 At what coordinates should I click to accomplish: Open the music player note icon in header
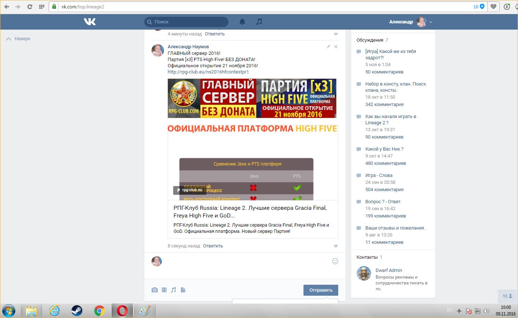click(259, 22)
